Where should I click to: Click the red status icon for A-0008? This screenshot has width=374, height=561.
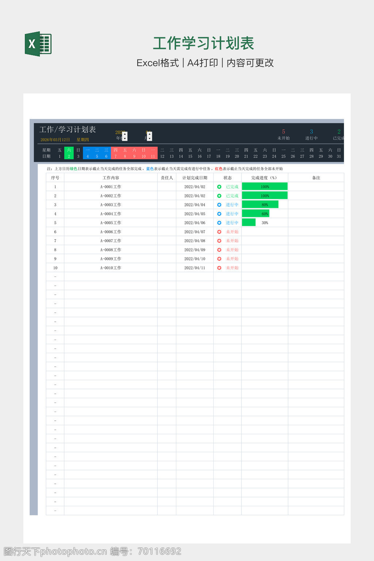219,250
